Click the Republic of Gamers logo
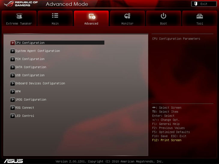The width and height of the screenshot is (219, 164). pos(22,4)
